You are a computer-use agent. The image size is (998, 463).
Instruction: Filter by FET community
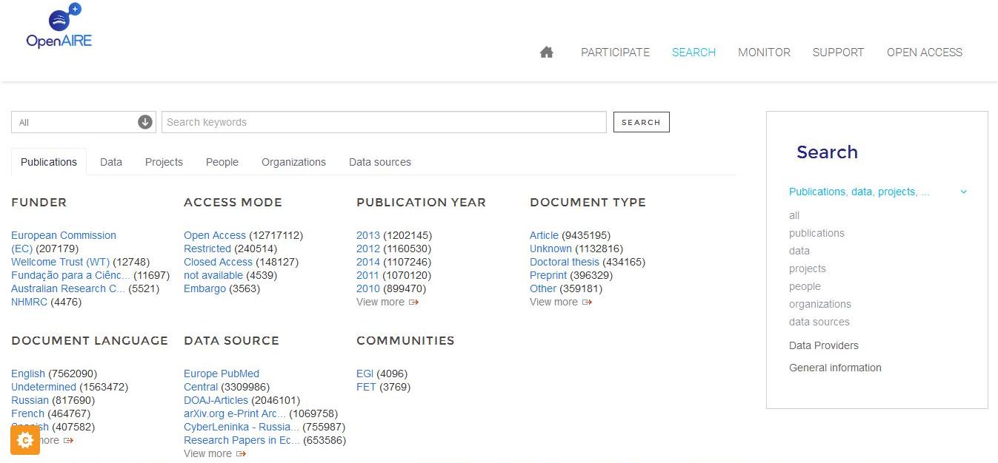click(366, 387)
